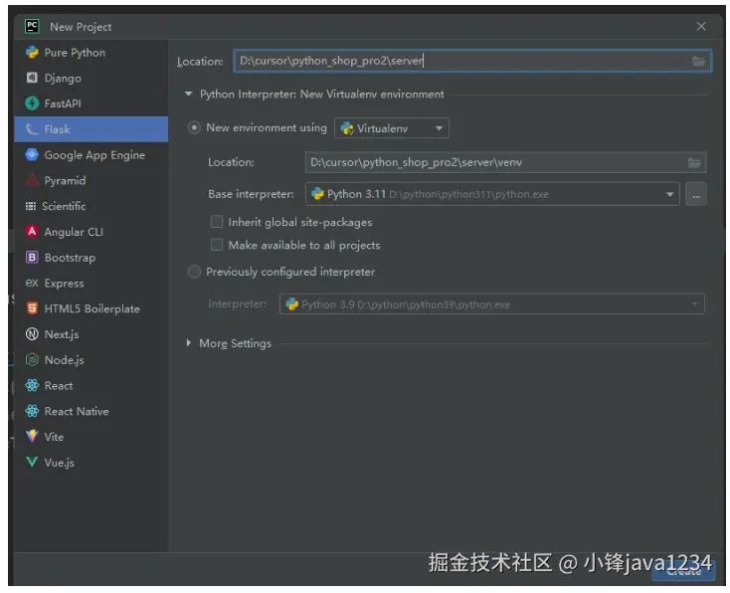Click the Vite logo icon
The width and height of the screenshot is (730, 593).
tap(32, 437)
